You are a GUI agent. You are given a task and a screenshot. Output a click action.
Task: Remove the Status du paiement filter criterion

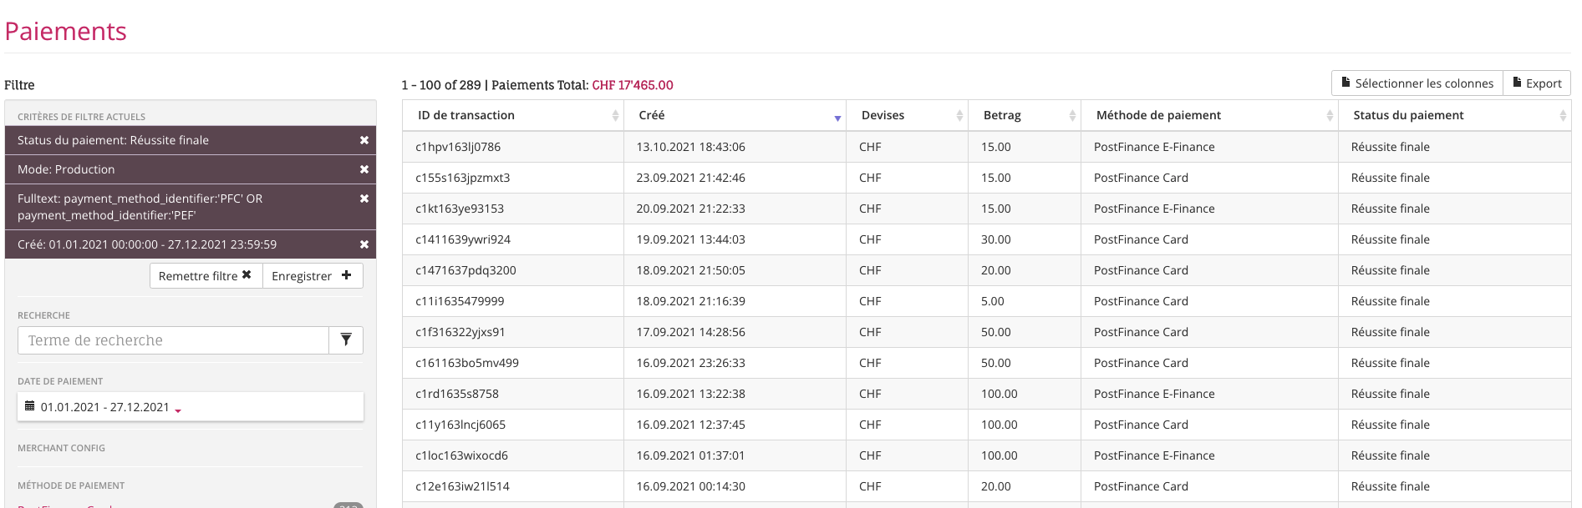pyautogui.click(x=364, y=140)
